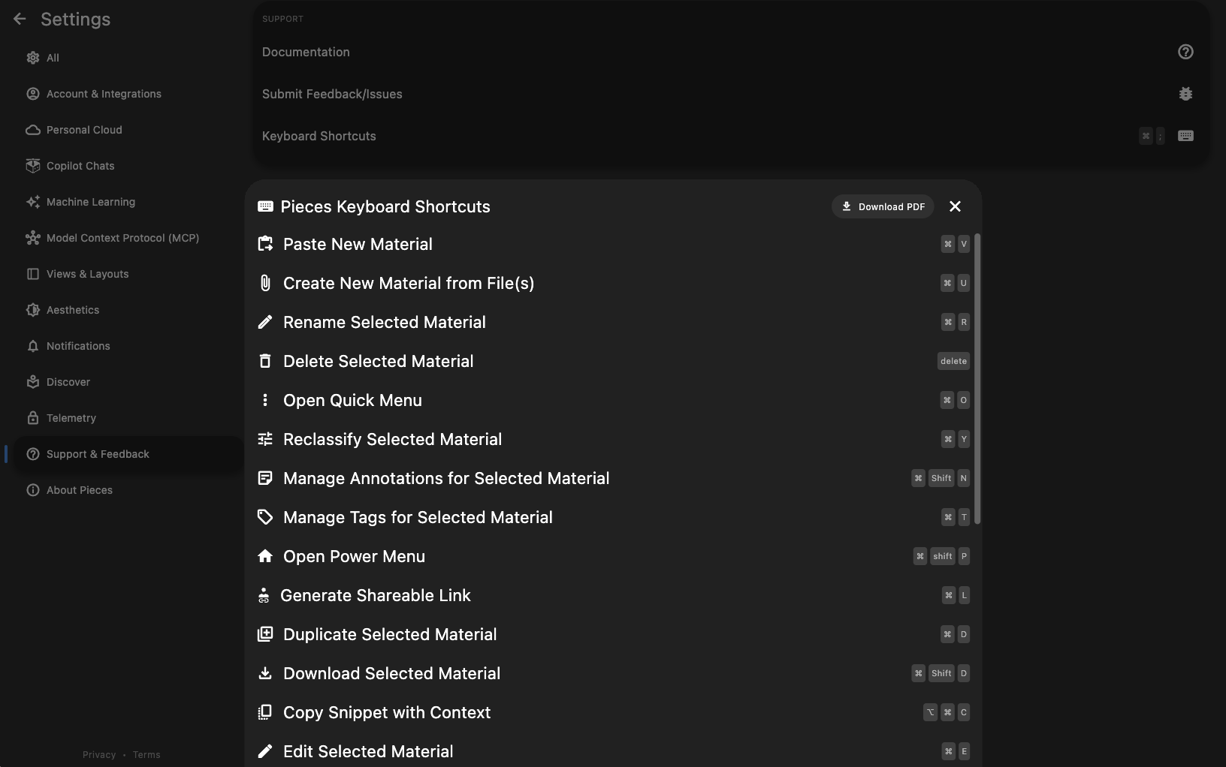Open Copilot Chats settings

click(129, 166)
